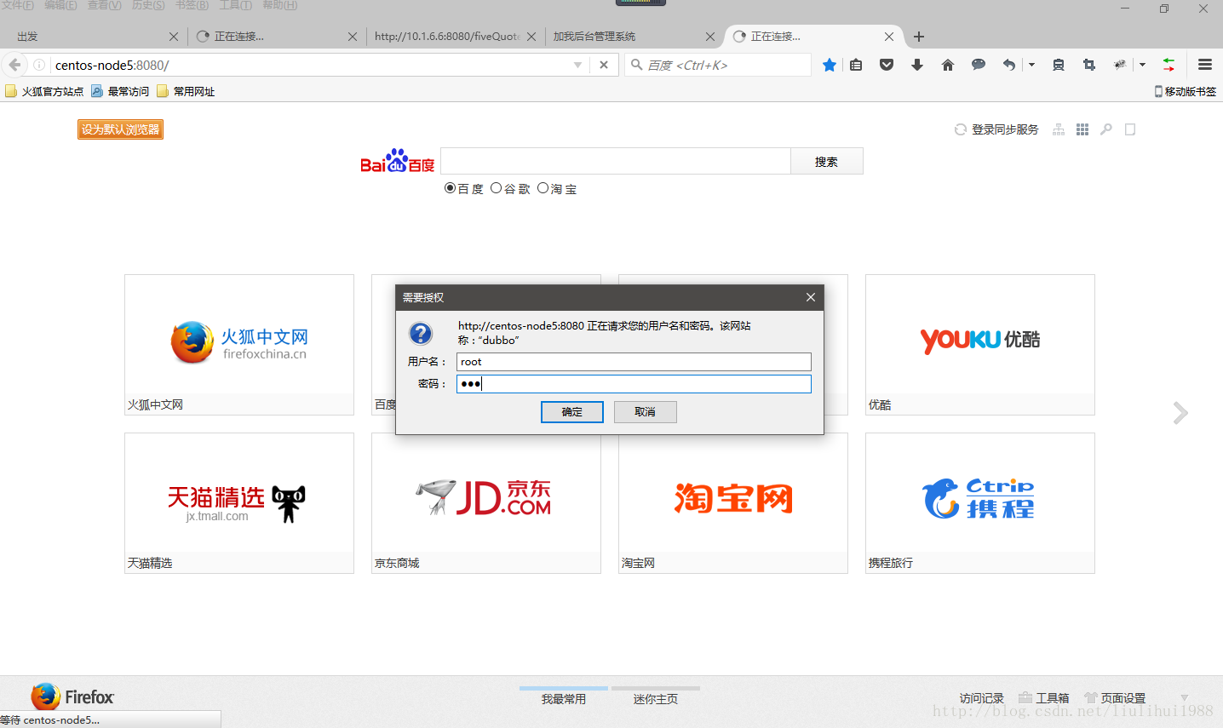Open 访问记录 link
The image size is (1223, 728).
(982, 698)
